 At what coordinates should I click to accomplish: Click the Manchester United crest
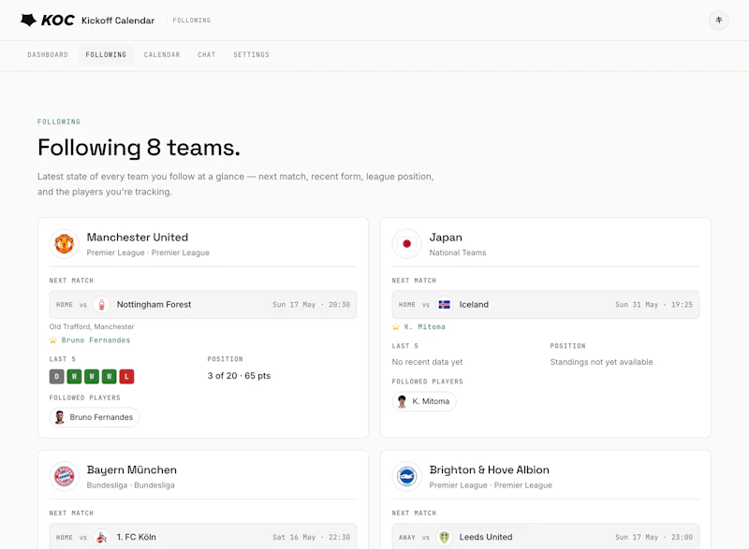coord(64,244)
